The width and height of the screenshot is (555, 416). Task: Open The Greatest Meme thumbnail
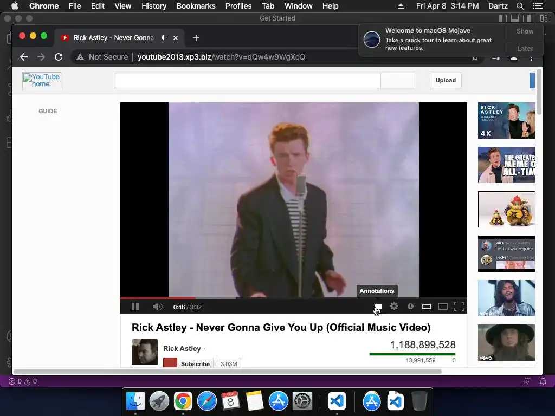(x=506, y=165)
